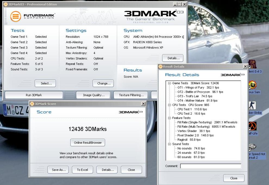
Task: Select Fill Rate (Multi-Texturing) row
Action: click(206, 127)
